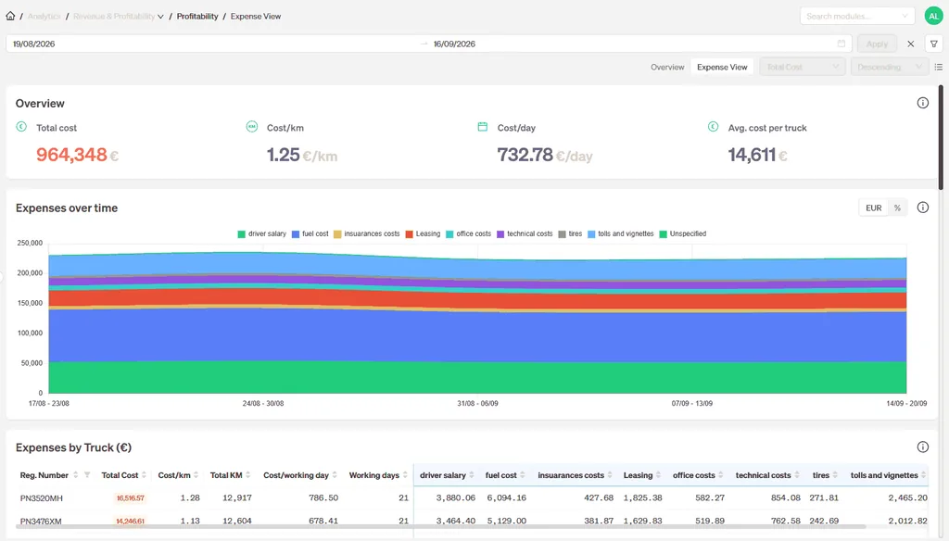
Task: Click the KM icon beside Cost/km
Action: 252,127
